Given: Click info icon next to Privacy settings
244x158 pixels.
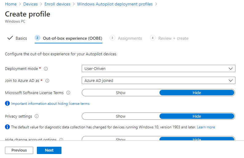Looking at the screenshot, I should point(37,116).
